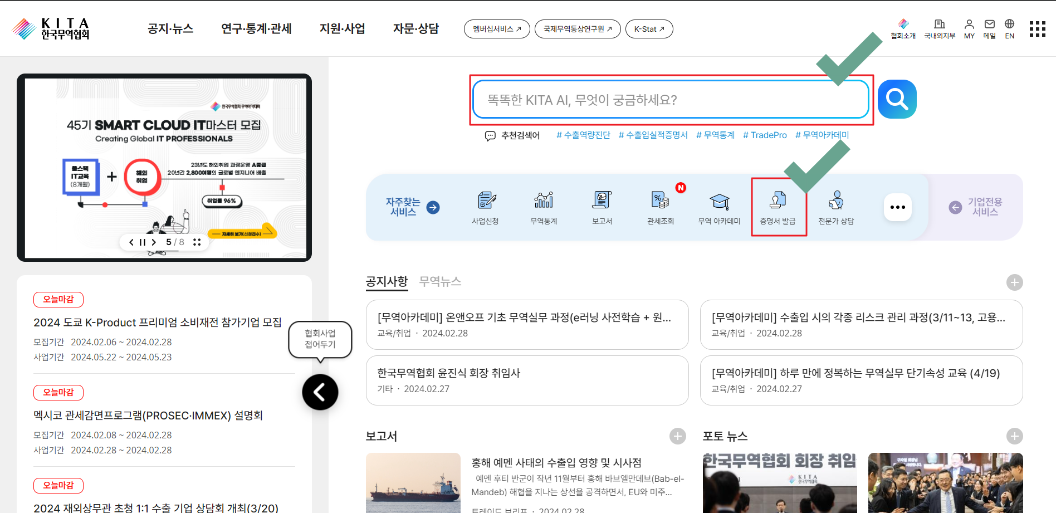Image resolution: width=1056 pixels, height=513 pixels.
Task: Open the crowd group photo news thumbnail
Action: click(945, 483)
